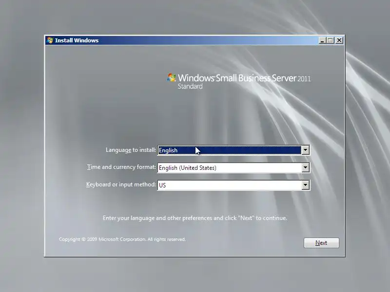Screen dimensions: 390x292
Task: Open the Language to install dropdown arrow
Action: (x=306, y=150)
